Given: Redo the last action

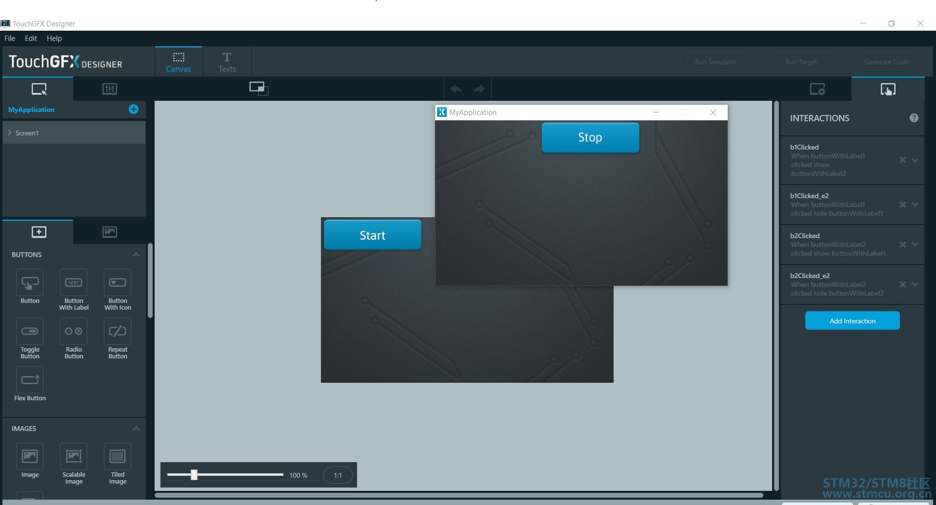Looking at the screenshot, I should click(x=479, y=89).
